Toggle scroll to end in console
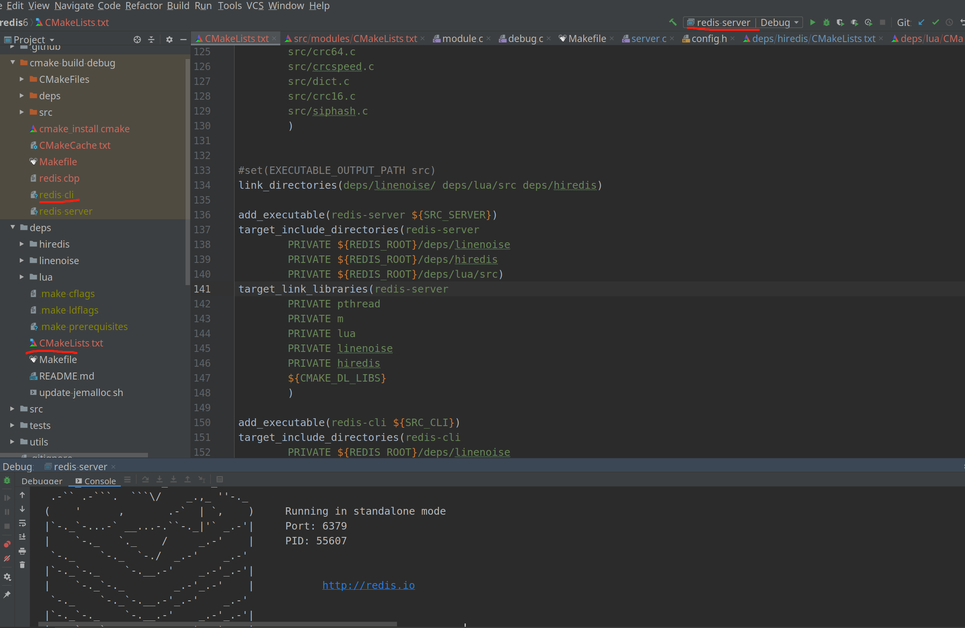The height and width of the screenshot is (628, 965). coord(22,537)
